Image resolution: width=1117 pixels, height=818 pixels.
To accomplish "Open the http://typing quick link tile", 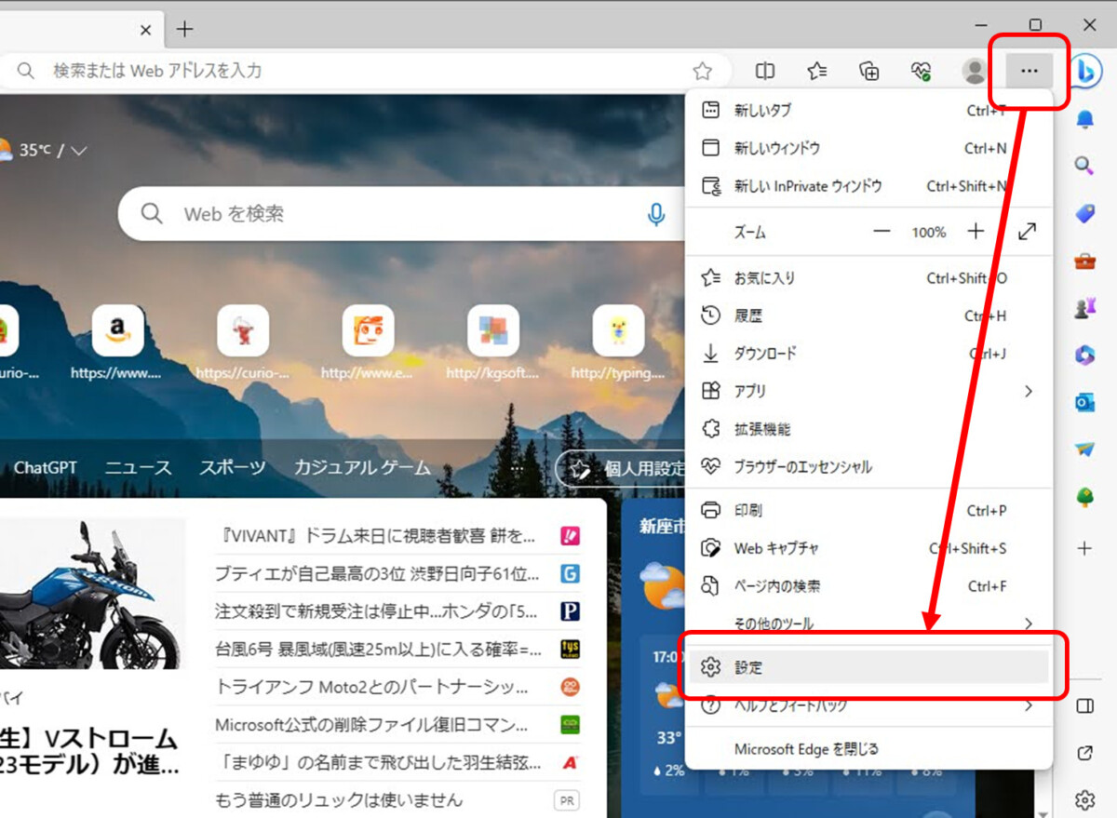I will point(618,330).
